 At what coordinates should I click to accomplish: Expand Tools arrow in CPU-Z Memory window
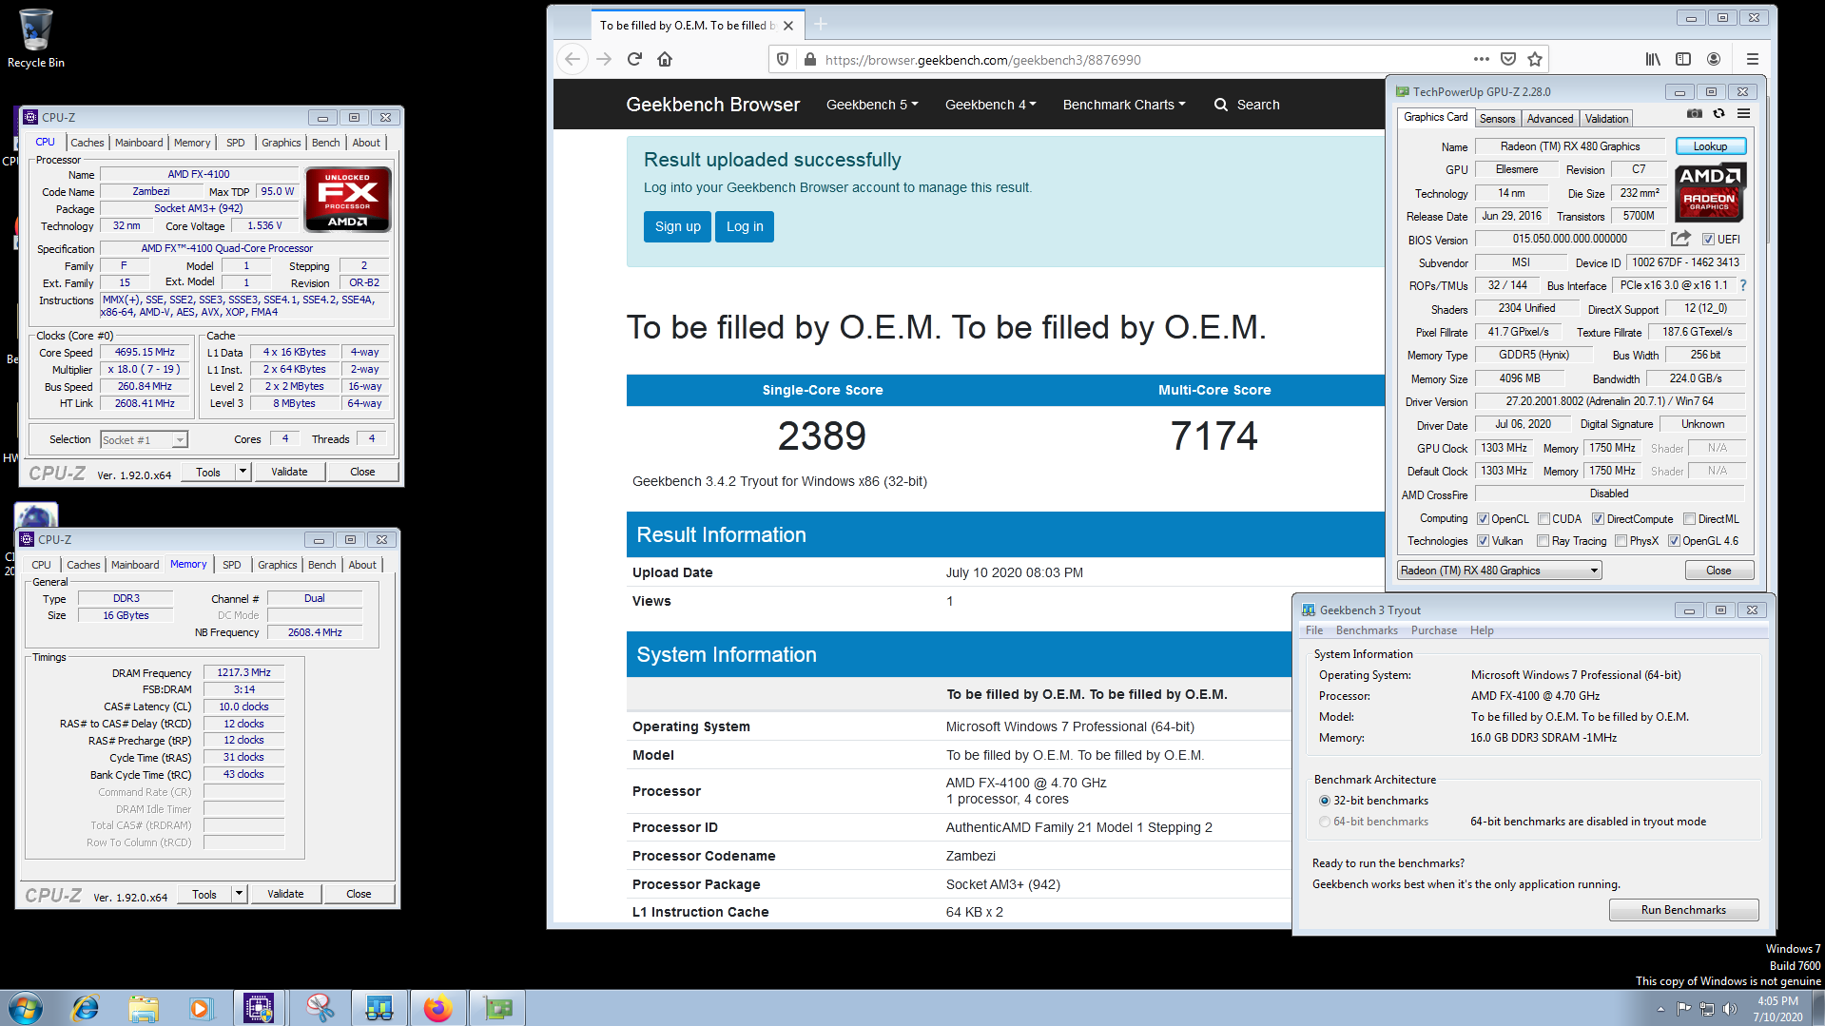(x=239, y=894)
